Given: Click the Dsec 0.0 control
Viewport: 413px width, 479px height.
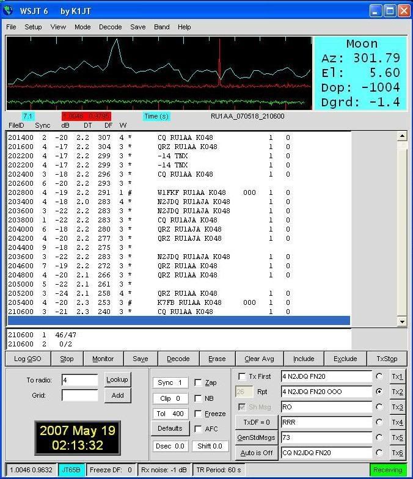Looking at the screenshot, I should point(170,446).
